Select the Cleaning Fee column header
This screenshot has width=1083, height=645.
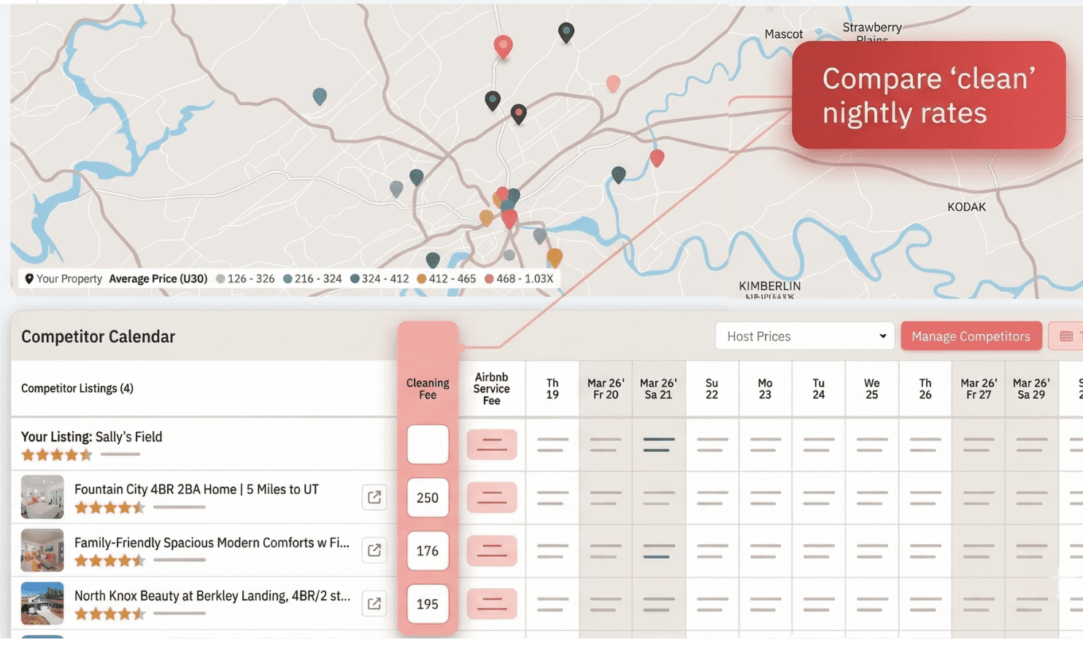tap(428, 389)
